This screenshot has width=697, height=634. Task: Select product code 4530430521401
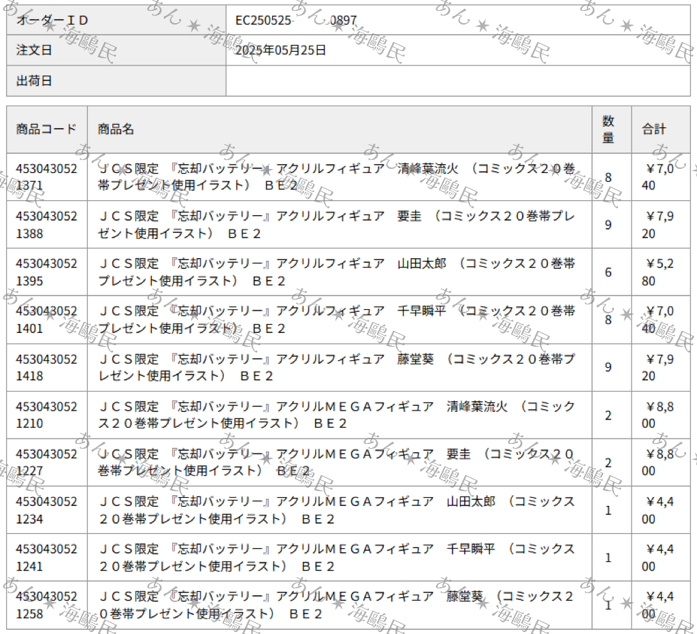coord(47,319)
